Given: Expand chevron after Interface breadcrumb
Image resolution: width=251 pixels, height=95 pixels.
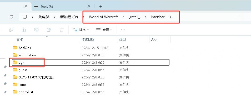Looking at the screenshot, I should point(170,17).
